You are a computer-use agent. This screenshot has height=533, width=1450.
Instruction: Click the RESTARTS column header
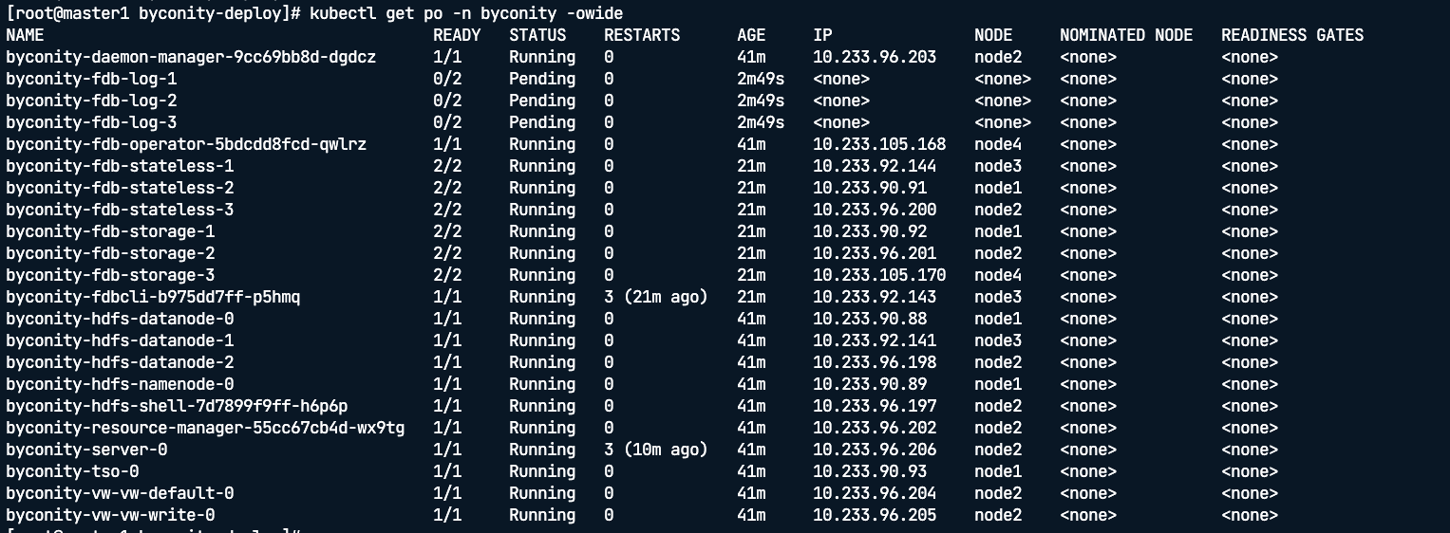click(642, 35)
